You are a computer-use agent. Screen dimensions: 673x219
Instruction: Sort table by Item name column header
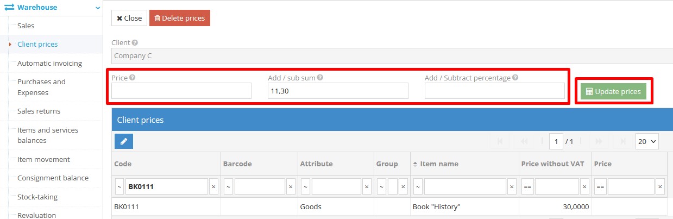(439, 164)
